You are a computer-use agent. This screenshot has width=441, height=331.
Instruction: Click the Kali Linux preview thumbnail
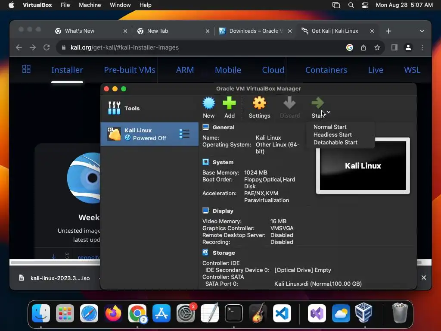363,166
